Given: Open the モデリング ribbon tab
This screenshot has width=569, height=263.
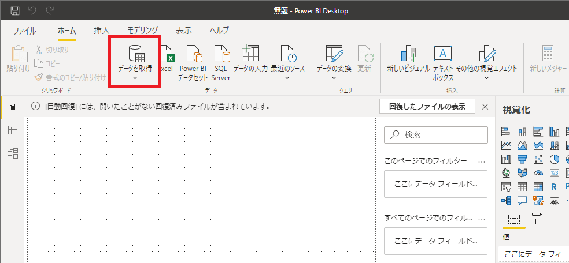Looking at the screenshot, I should (x=143, y=31).
